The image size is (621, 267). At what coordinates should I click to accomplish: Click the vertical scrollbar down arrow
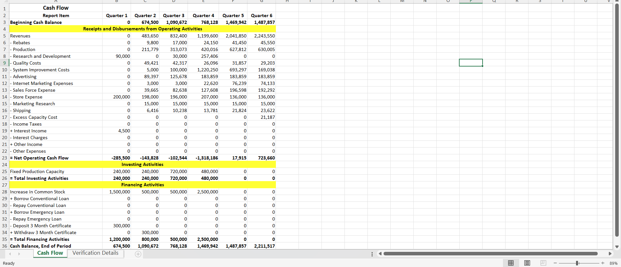click(617, 247)
